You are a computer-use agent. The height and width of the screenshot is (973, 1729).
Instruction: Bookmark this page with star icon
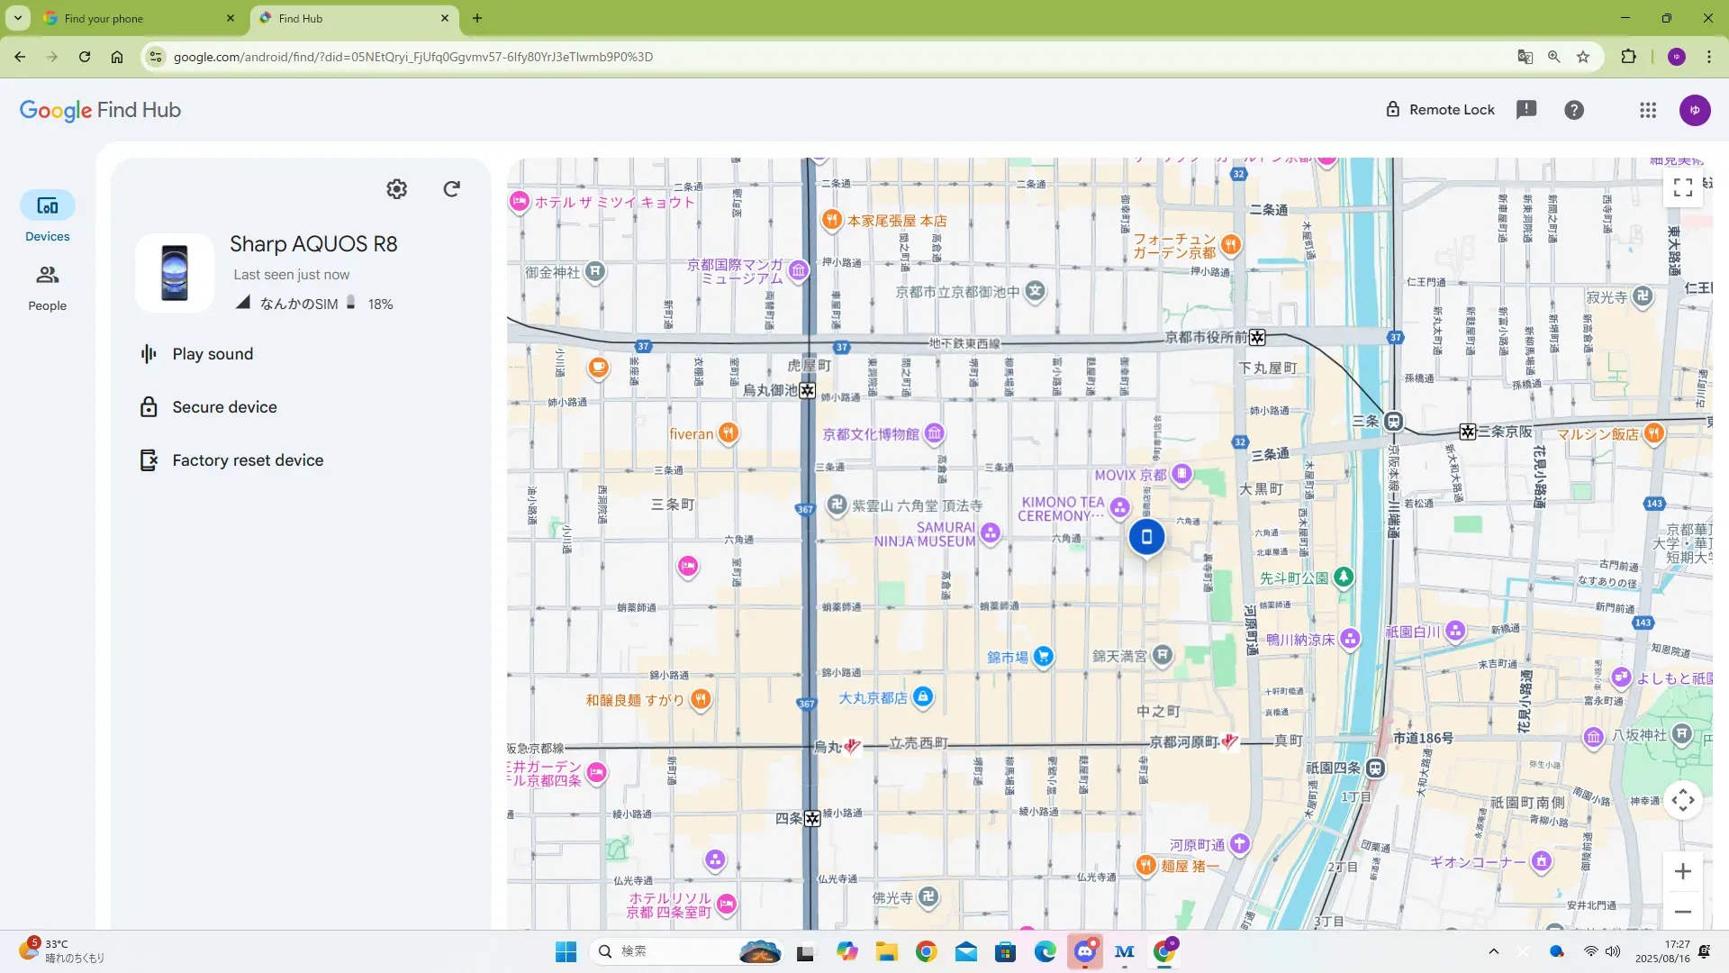(1583, 57)
